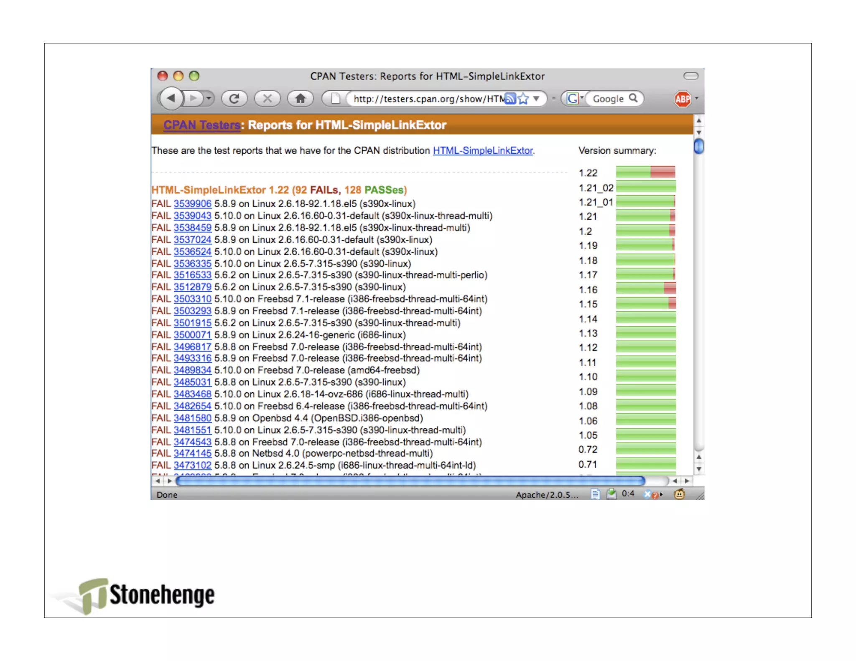Open the Google search engine selector dropdown

(x=575, y=99)
